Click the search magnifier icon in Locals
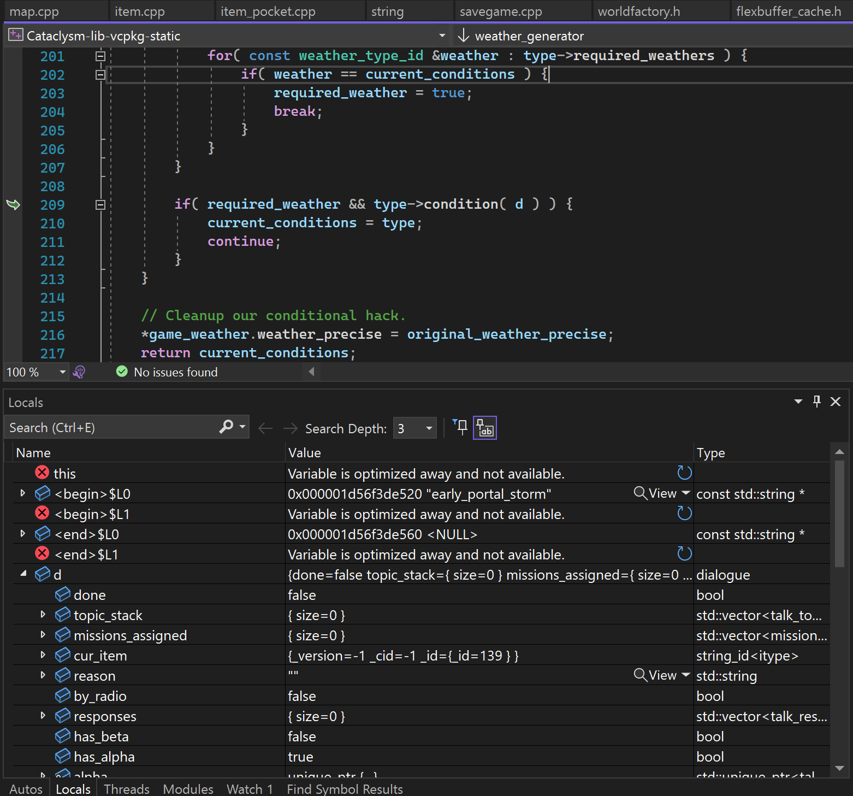The height and width of the screenshot is (796, 853). 226,427
